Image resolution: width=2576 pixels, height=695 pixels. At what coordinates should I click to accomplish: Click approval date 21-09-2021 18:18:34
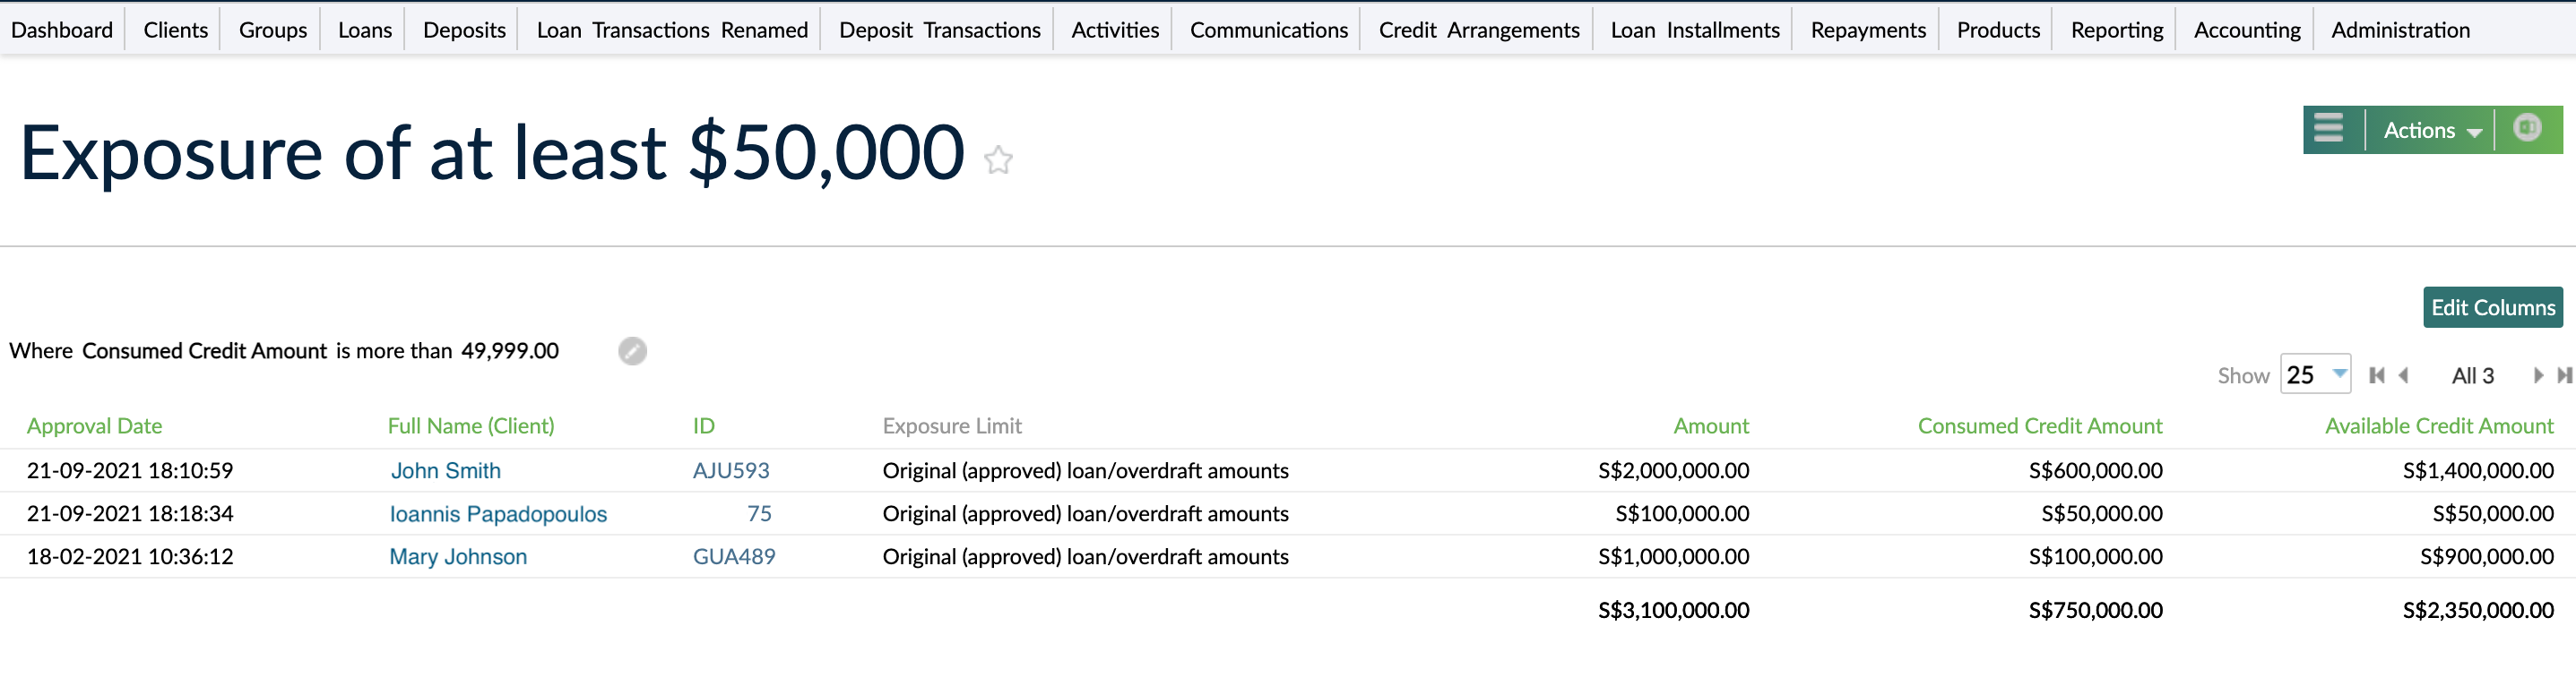coord(130,513)
